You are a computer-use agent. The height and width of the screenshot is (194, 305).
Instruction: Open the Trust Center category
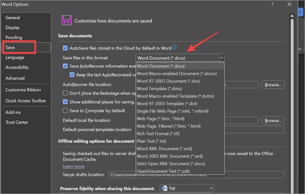(x=26, y=122)
